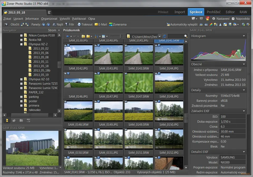Open the Strom navigator view dropdown
Screen dimensions: 253x177
click(x=59, y=30)
